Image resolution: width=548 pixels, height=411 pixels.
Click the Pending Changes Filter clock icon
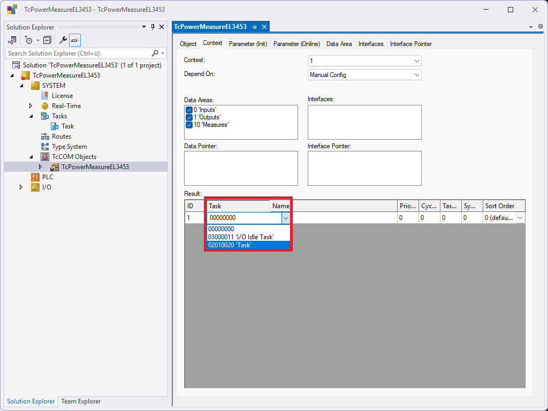click(x=29, y=40)
